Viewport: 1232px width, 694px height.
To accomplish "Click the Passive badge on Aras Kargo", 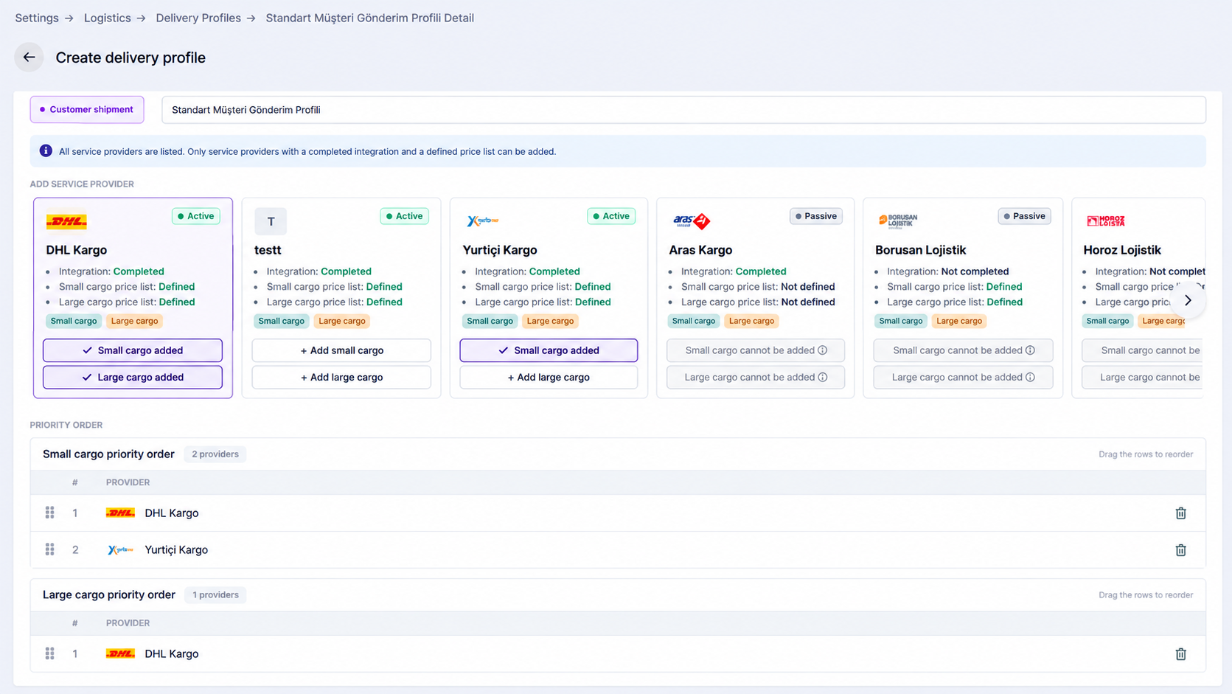I will (816, 216).
